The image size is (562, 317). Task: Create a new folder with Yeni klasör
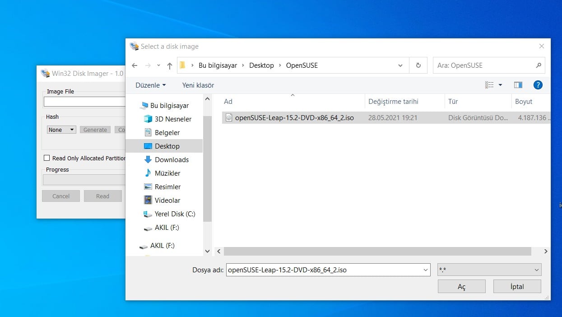pos(198,85)
